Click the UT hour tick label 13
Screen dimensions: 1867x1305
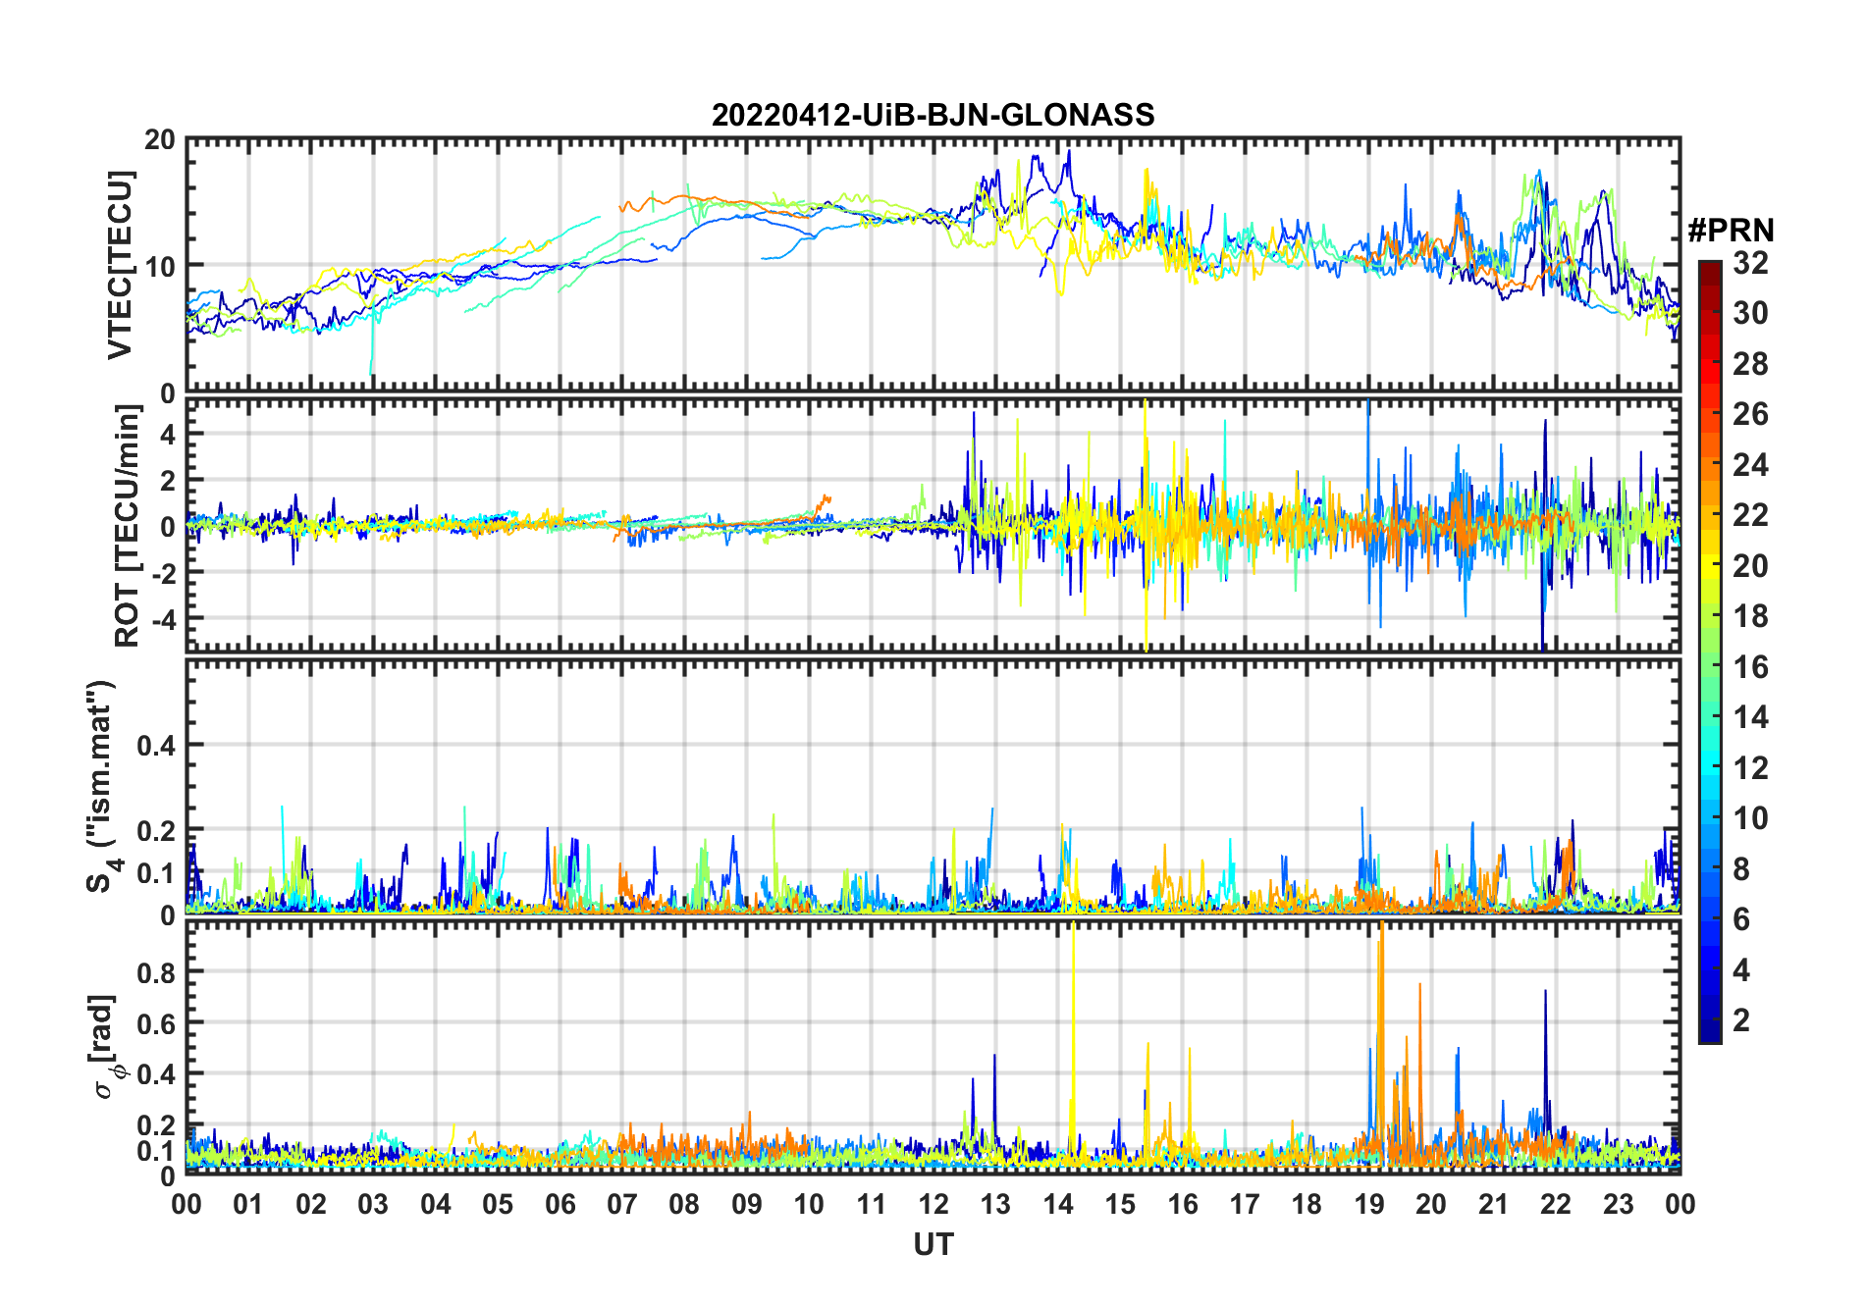[x=995, y=1204]
